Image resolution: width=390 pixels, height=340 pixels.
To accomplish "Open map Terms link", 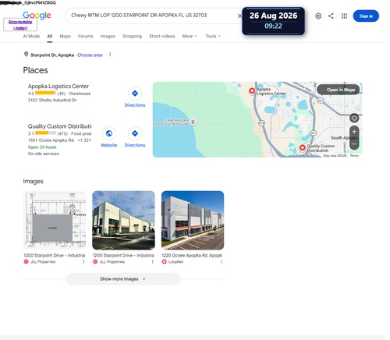I will pyautogui.click(x=354, y=155).
